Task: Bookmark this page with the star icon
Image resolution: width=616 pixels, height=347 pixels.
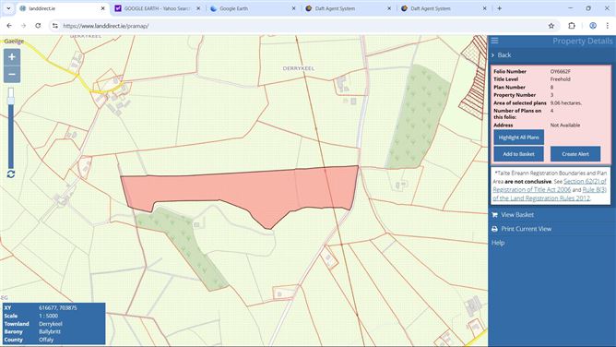Action: coord(551,26)
